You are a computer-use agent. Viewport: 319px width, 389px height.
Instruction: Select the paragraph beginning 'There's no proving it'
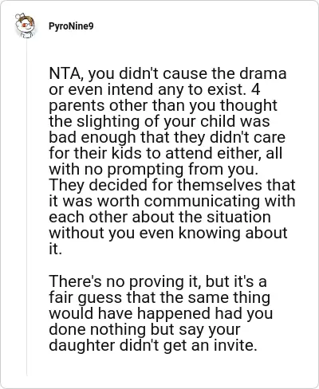(160, 313)
